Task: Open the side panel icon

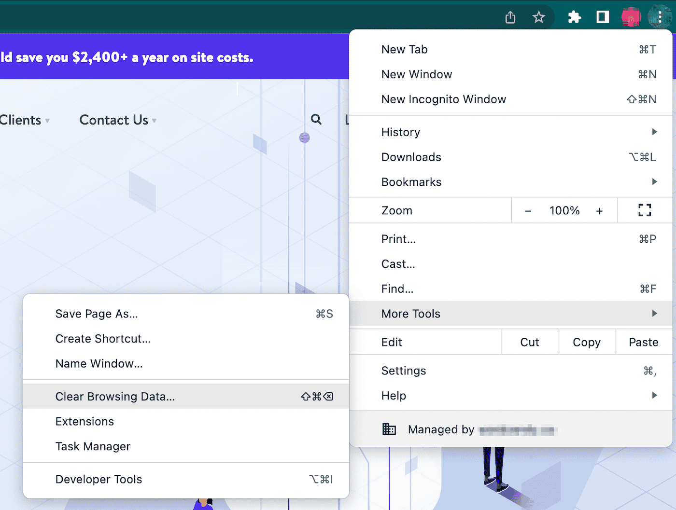Action: pyautogui.click(x=602, y=16)
